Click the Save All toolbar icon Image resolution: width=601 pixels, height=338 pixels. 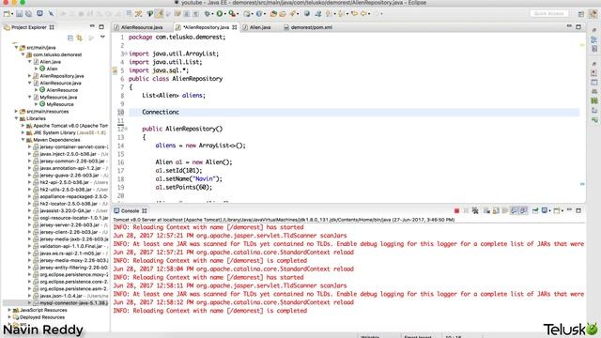click(x=29, y=14)
